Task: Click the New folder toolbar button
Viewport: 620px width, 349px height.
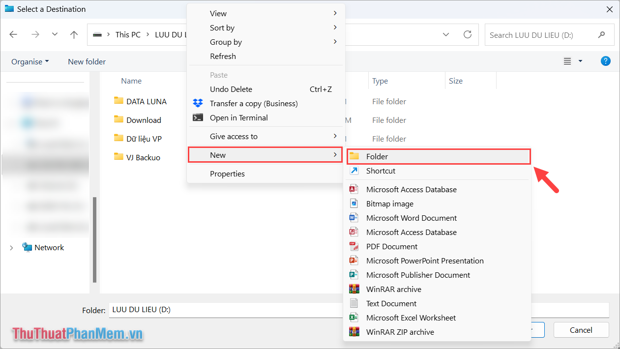Action: (87, 61)
